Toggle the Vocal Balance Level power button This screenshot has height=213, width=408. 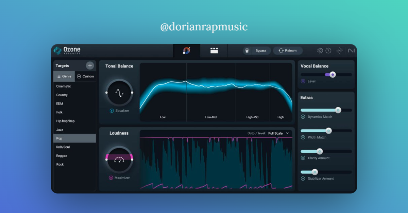coord(303,81)
